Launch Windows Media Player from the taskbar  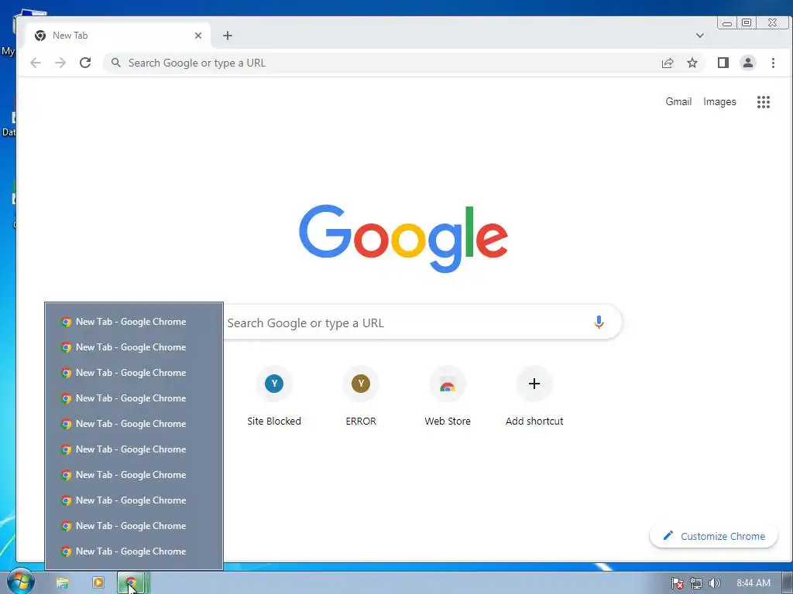coord(98,583)
